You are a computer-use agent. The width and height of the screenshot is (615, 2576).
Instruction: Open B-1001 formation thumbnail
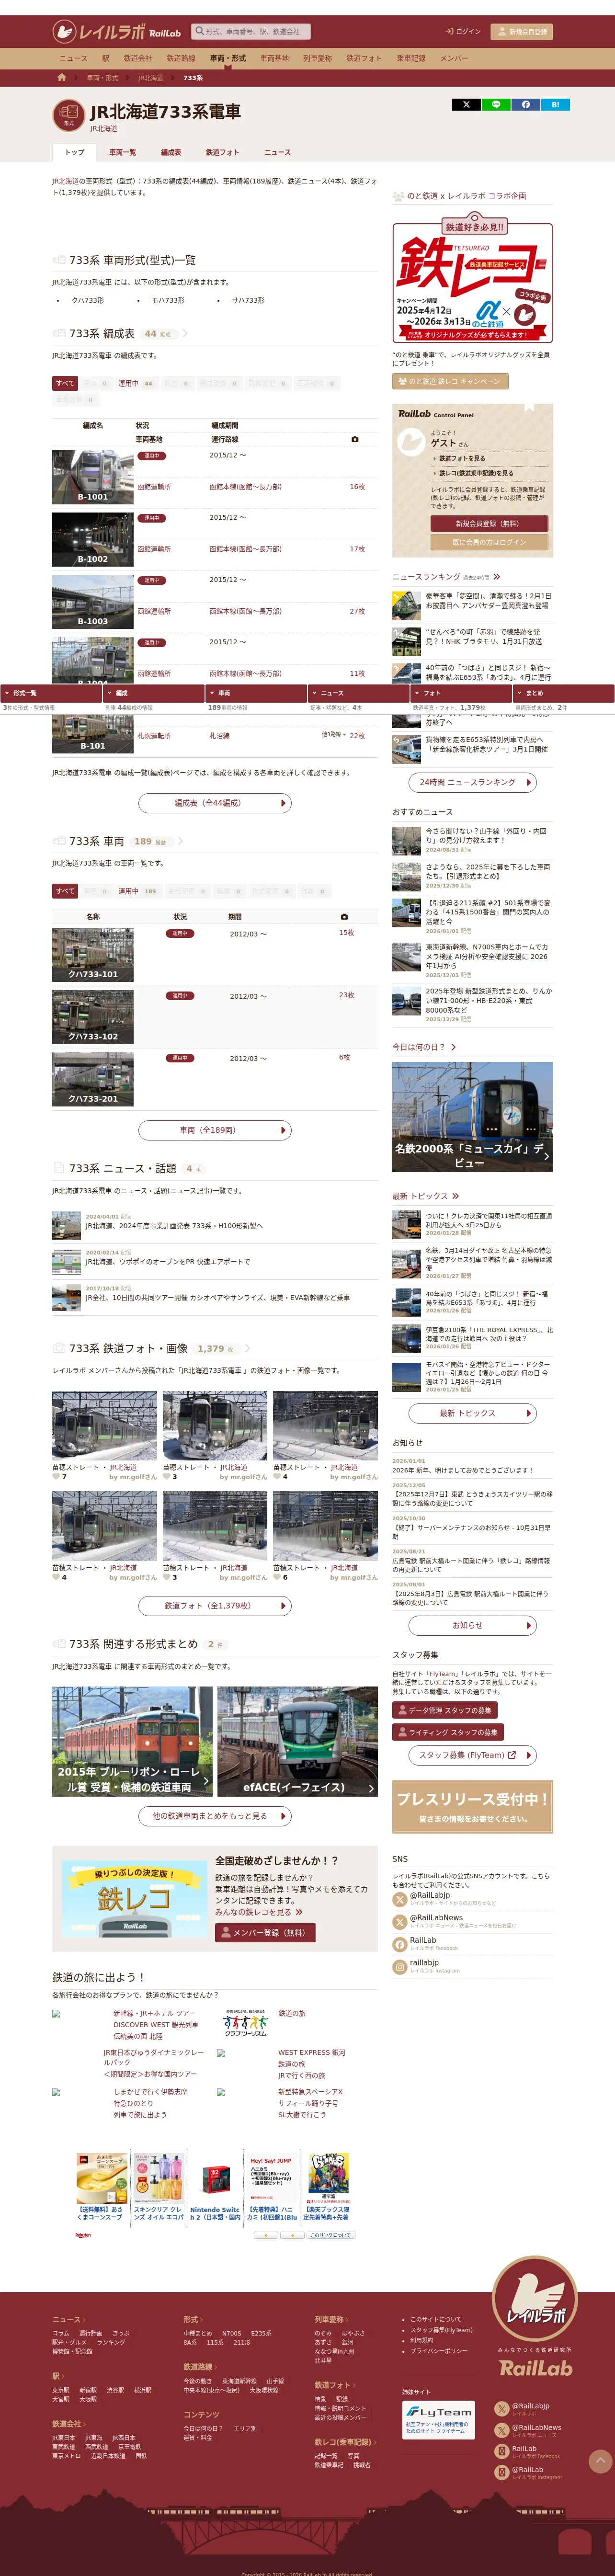pyautogui.click(x=93, y=477)
